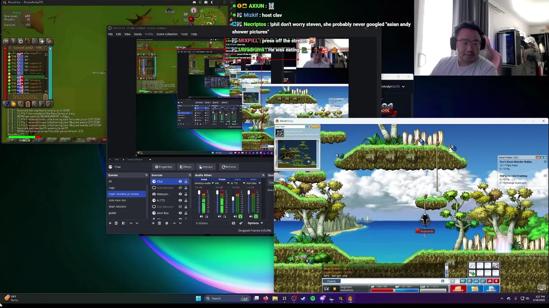
Task: Adjust Desktop Audio volume slider
Action: coord(199,192)
